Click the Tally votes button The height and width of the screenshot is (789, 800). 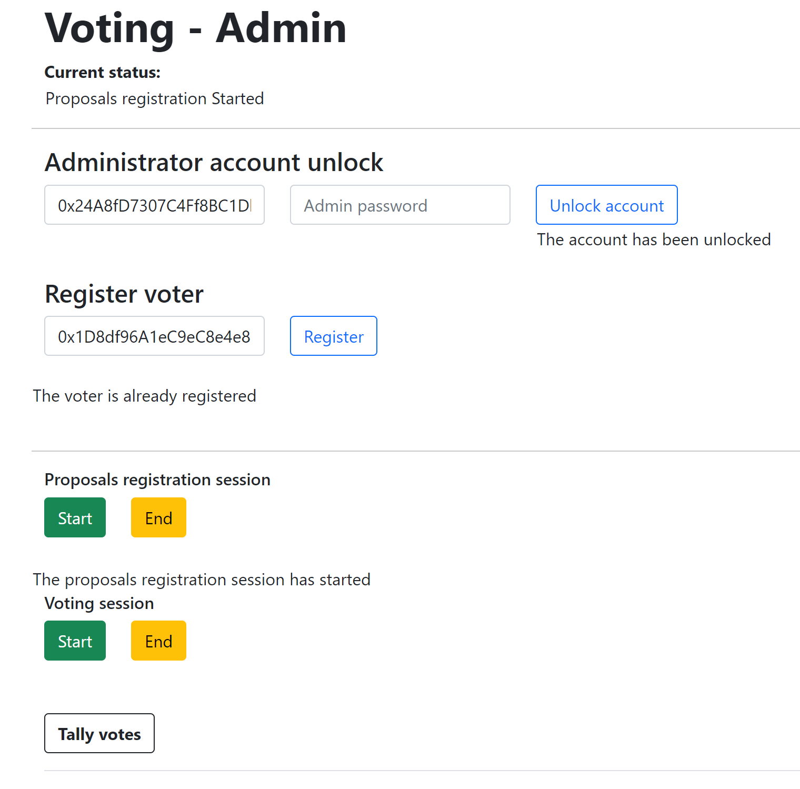[x=99, y=734]
